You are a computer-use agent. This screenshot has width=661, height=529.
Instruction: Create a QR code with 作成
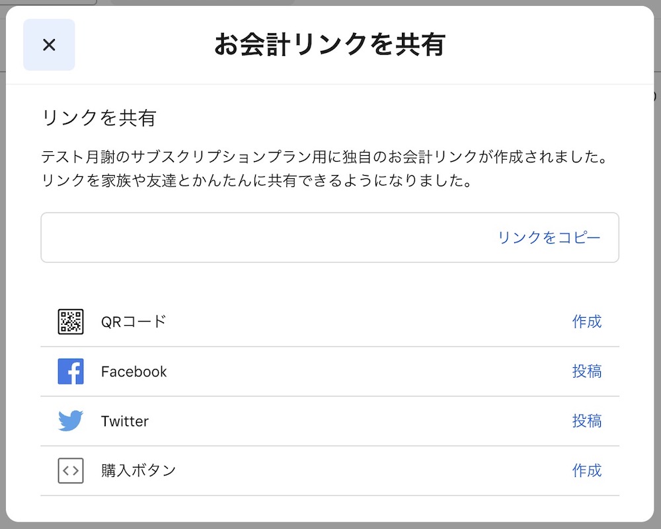tap(587, 322)
